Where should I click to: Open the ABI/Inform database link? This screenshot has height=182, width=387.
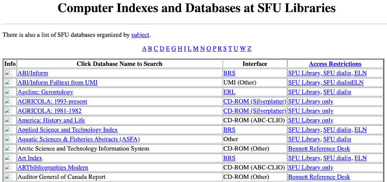(33, 73)
